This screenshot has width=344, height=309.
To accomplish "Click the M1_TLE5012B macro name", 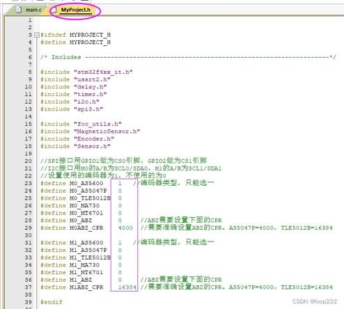I will pyautogui.click(x=90, y=257).
